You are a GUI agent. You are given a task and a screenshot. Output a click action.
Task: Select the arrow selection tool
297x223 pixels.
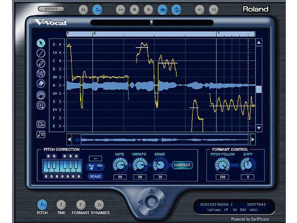coord(41,43)
